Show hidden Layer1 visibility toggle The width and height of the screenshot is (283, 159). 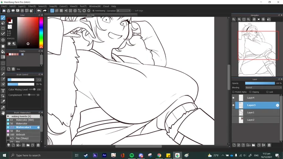coord(233,113)
